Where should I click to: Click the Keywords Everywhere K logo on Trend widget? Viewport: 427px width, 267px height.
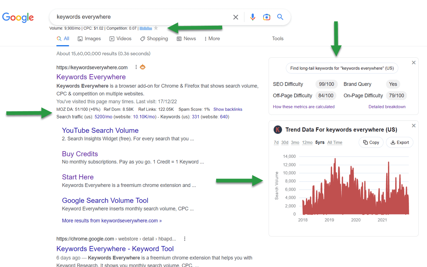tap(278, 129)
